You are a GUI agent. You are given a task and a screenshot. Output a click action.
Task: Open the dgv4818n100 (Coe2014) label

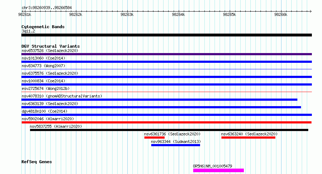pos(45,111)
